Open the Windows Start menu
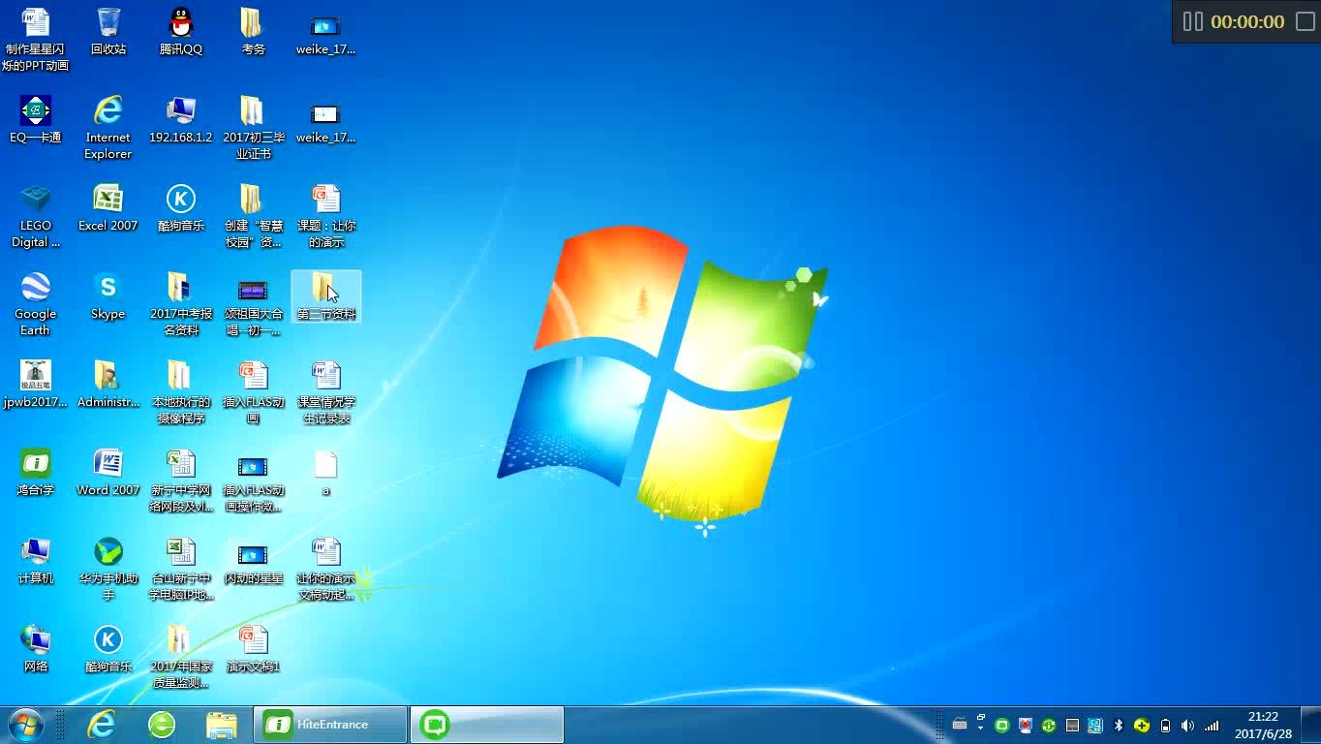 25,725
